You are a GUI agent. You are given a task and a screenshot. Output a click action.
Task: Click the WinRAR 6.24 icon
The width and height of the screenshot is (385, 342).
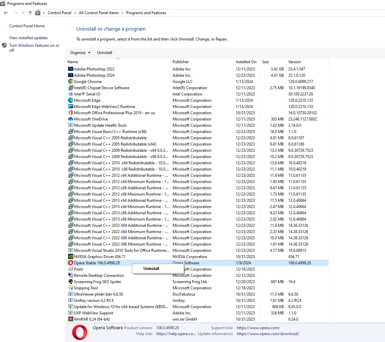click(x=70, y=319)
